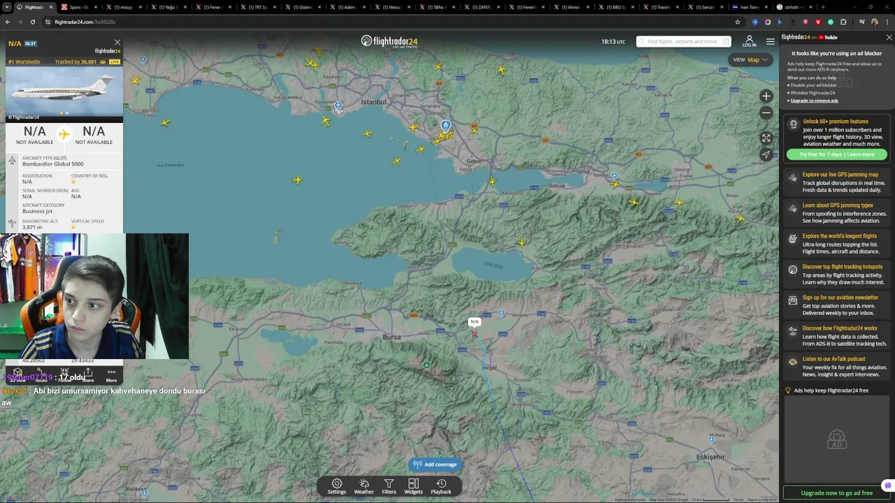Center map on my location arrow
The width and height of the screenshot is (895, 503).
coord(766,154)
